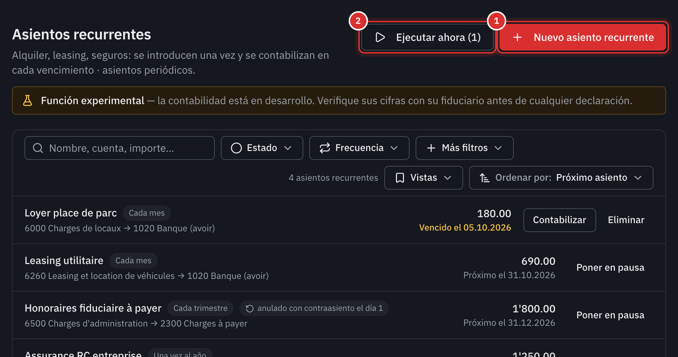Contabilizar the Loyer place de parc entry
Screen dimensions: 678x357
click(560, 220)
